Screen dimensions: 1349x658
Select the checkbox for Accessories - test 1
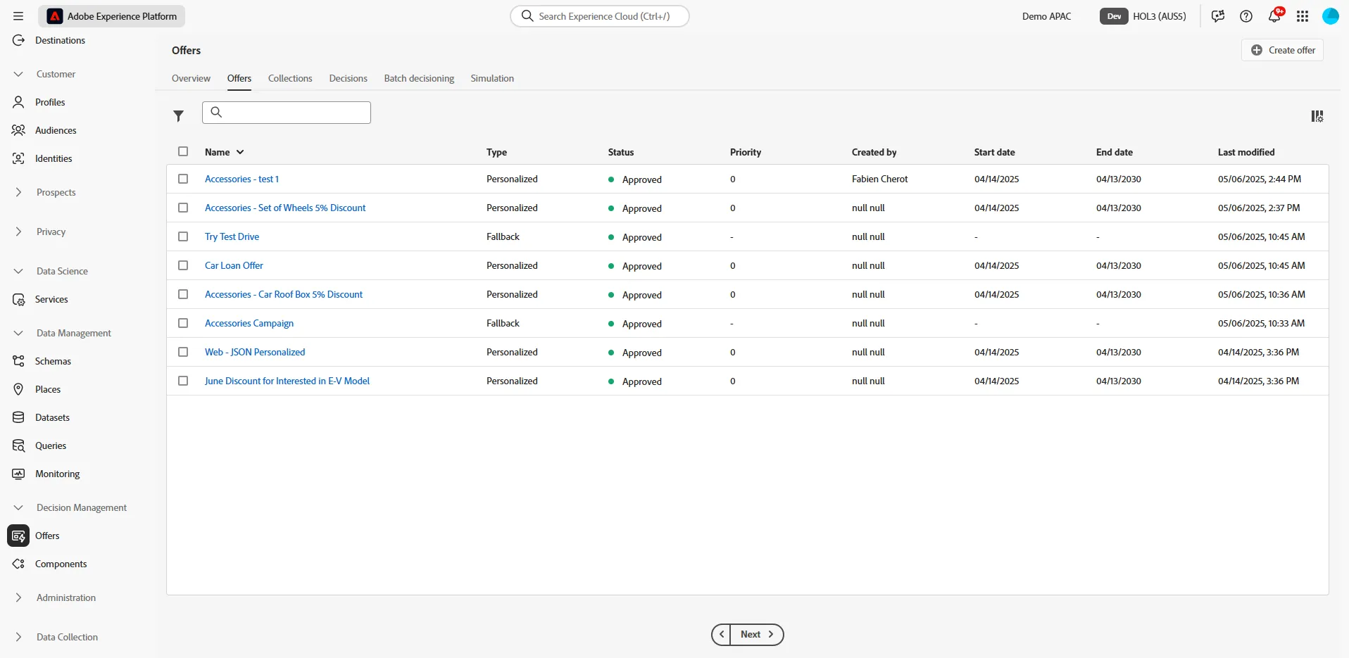183,179
